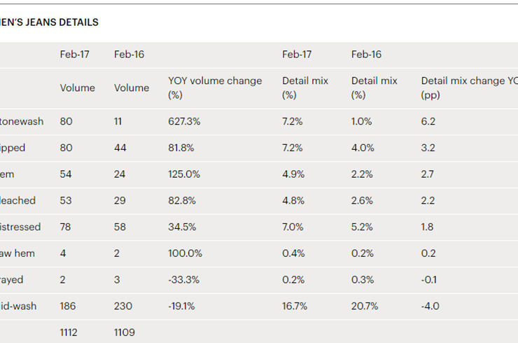518x343 pixels.
Task: Click the -4.0 detail mix change value
Action: [429, 306]
